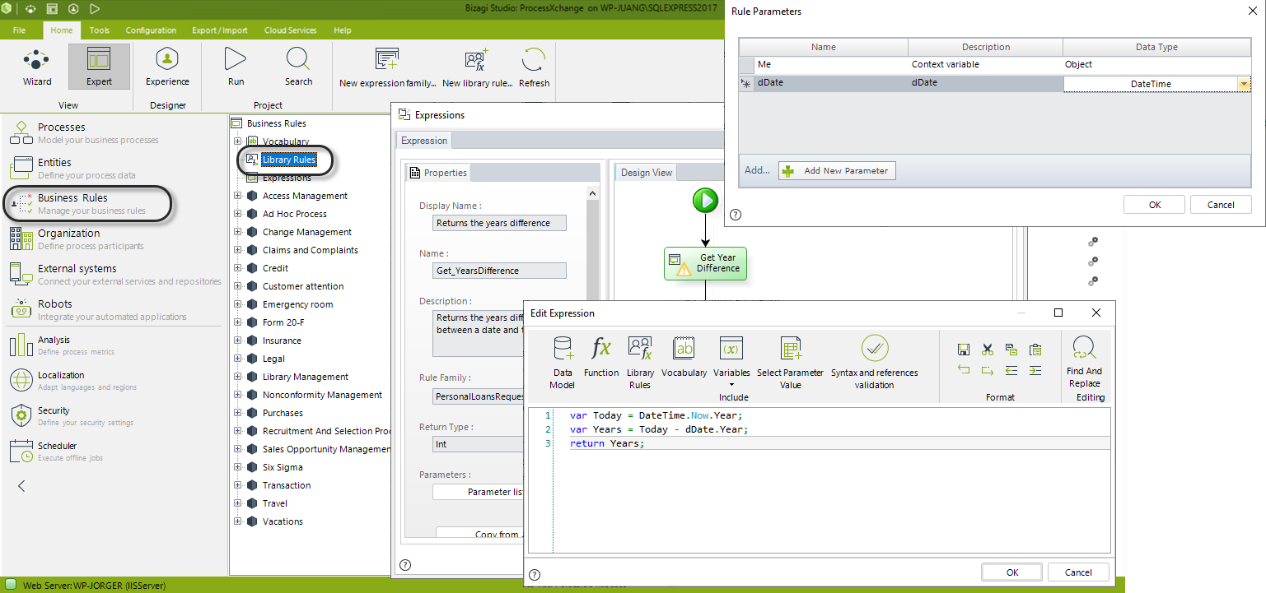Click the Return Type field showing Int
Screen dimensions: 1266x593
479,444
